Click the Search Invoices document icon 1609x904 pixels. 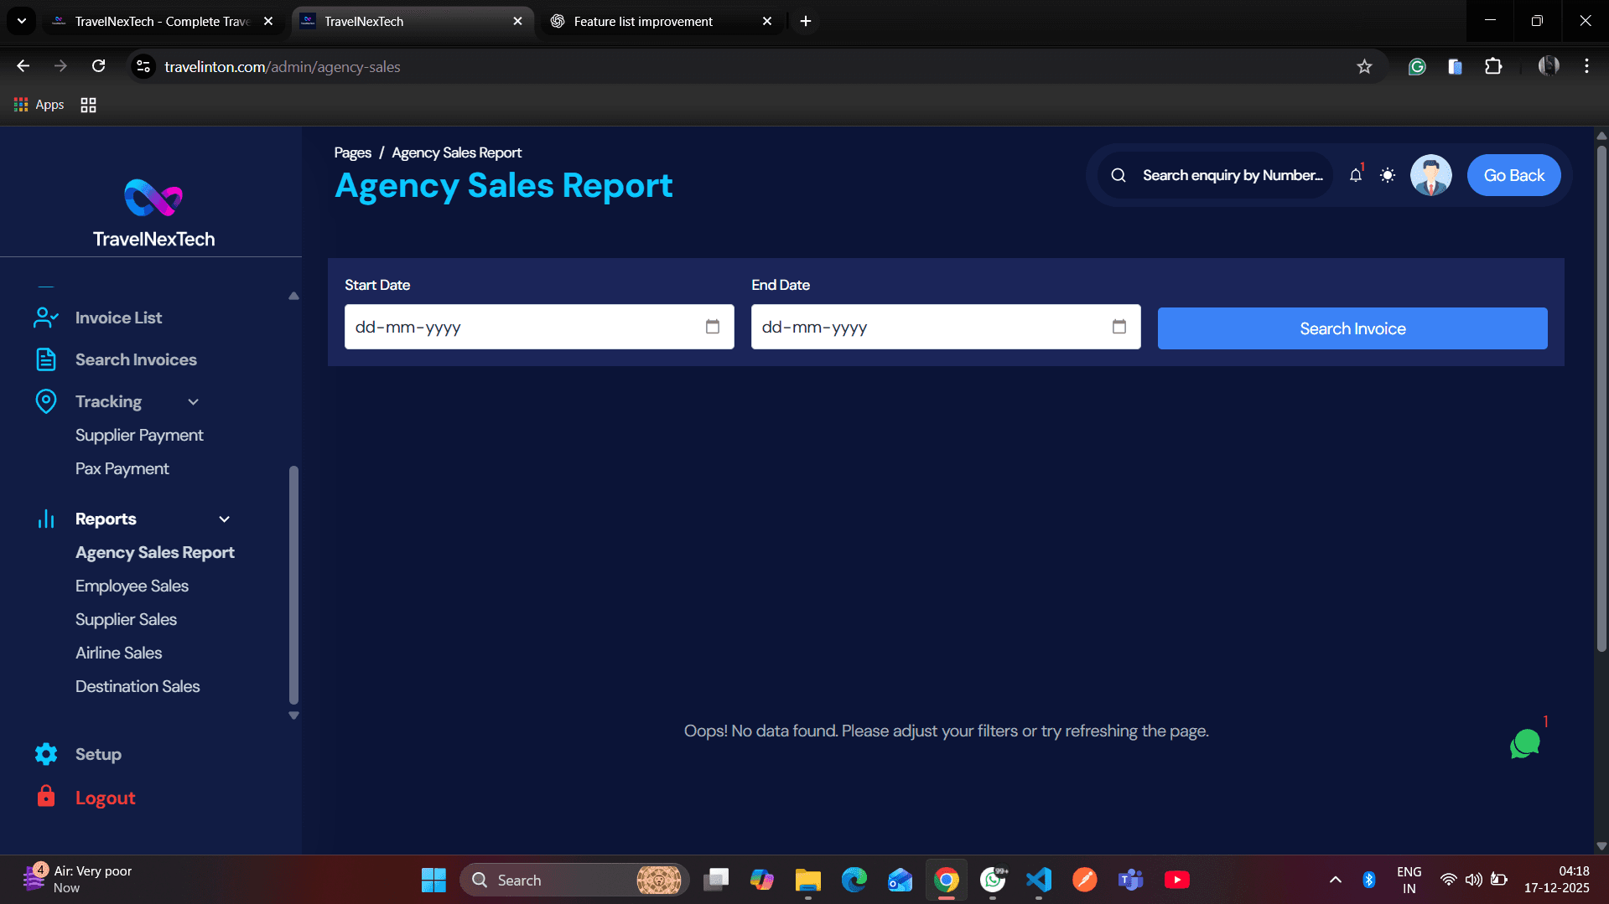[46, 359]
